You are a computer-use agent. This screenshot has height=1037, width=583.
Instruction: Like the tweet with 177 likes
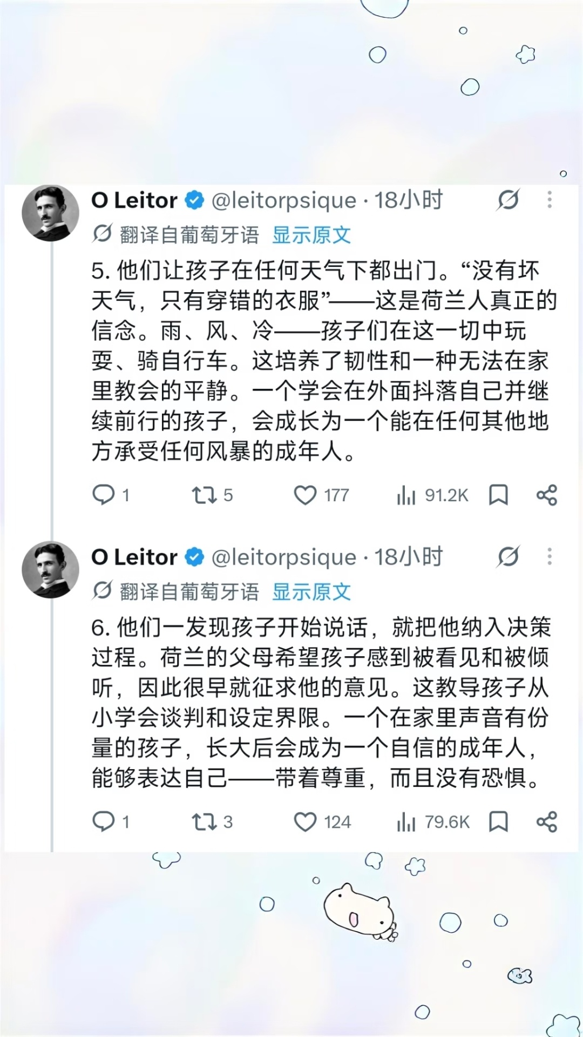tap(321, 495)
